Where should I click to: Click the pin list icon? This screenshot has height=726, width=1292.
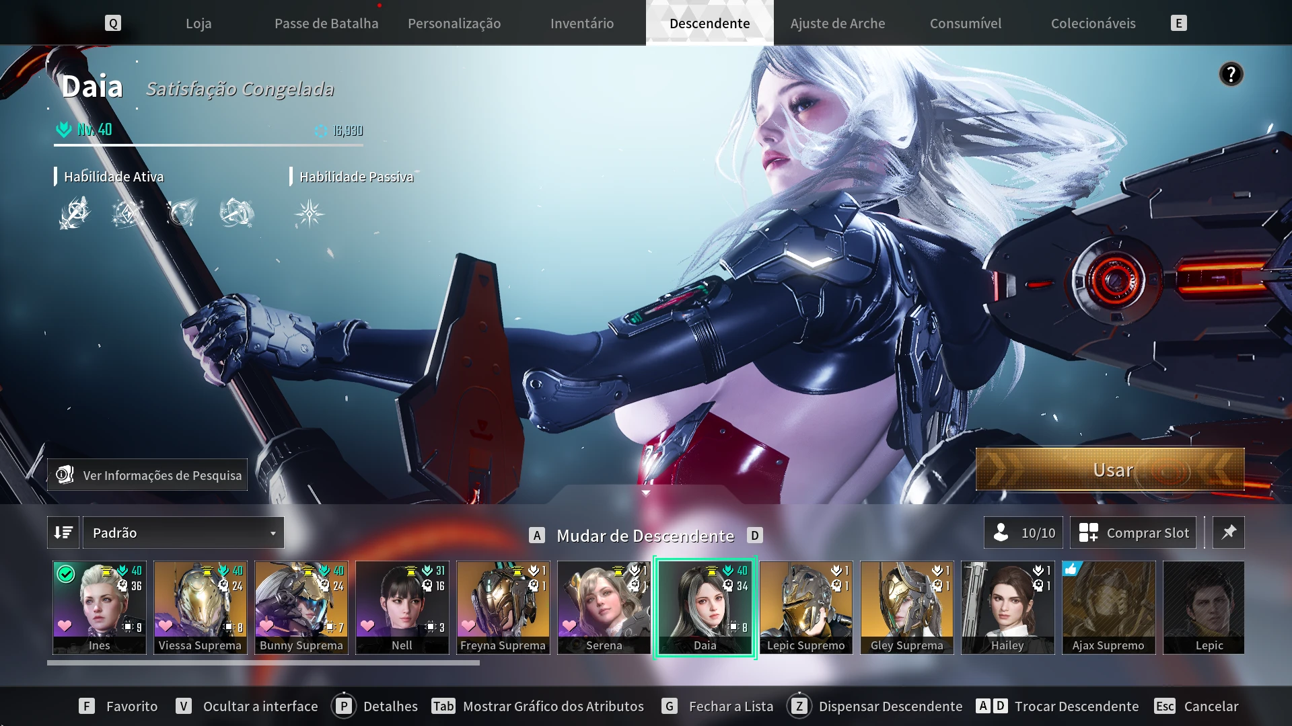(x=1229, y=532)
